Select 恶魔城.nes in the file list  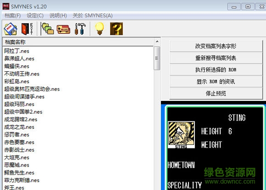[x=17, y=165]
